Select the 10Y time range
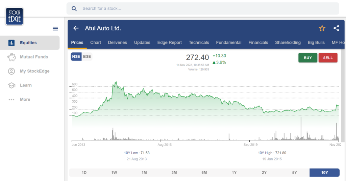 [324, 173]
